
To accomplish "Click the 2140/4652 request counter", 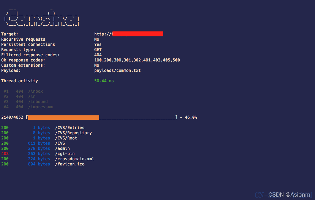I will tap(12, 117).
